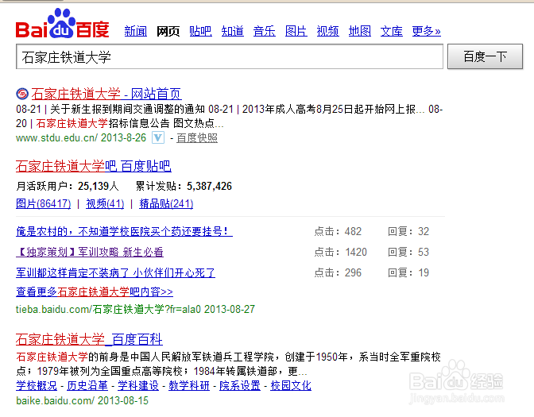Screen dimensions: 534x417
Task: Open 校园文化 baike section
Action: pos(291,385)
